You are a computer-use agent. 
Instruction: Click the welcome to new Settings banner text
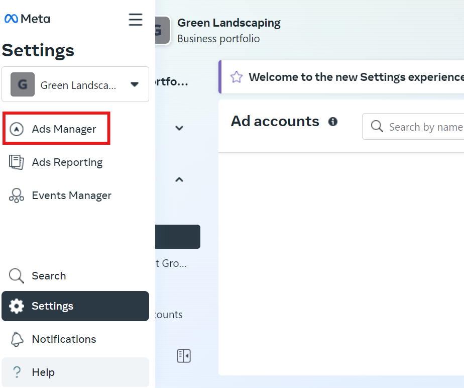tap(356, 77)
